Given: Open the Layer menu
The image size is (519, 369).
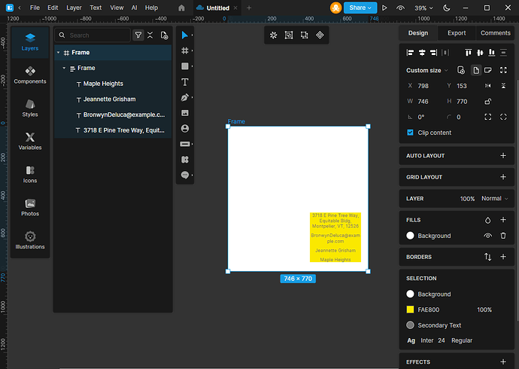Looking at the screenshot, I should coord(74,8).
